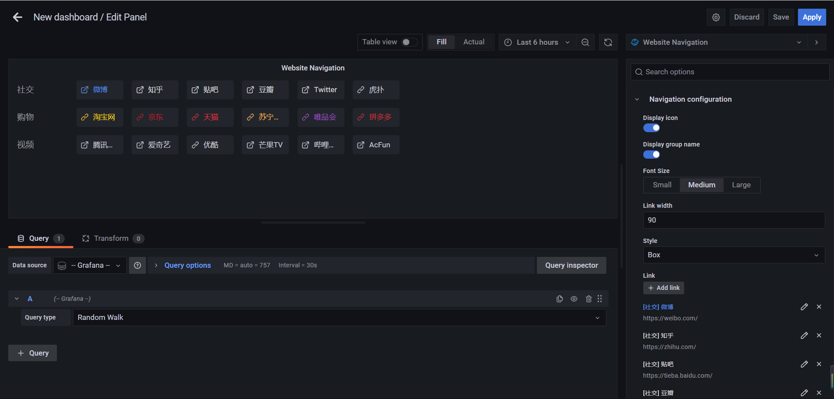Edit the 知乎 link pencil icon
Image resolution: width=834 pixels, height=399 pixels.
pyautogui.click(x=804, y=336)
